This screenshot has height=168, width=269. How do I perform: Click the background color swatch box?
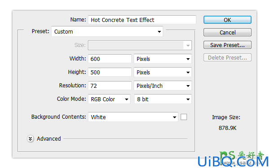(184, 117)
